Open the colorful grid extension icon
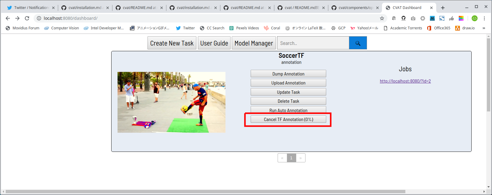The height and width of the screenshot is (195, 492). pos(461,18)
